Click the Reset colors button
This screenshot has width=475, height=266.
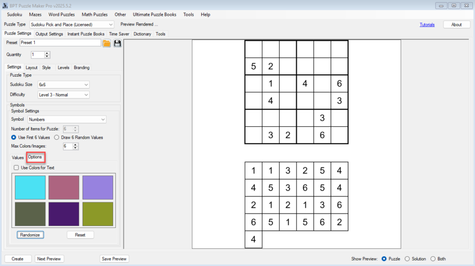pyautogui.click(x=80, y=235)
